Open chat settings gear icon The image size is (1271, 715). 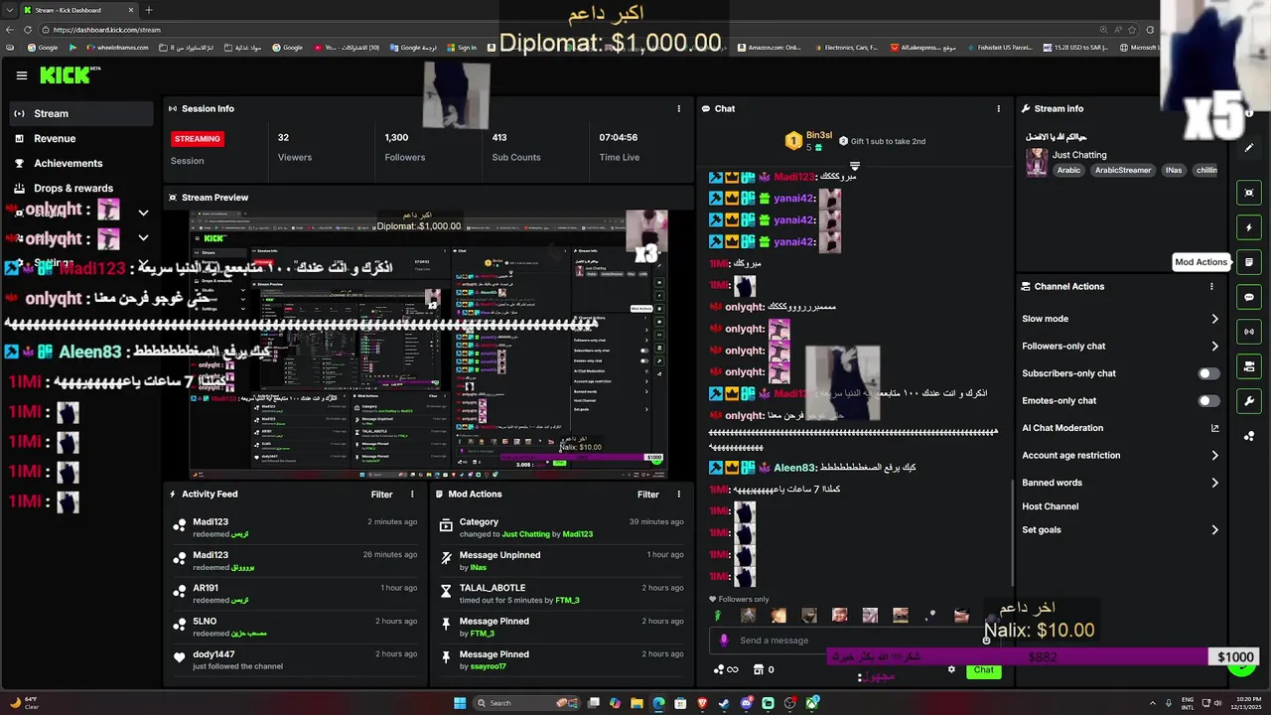coord(951,669)
